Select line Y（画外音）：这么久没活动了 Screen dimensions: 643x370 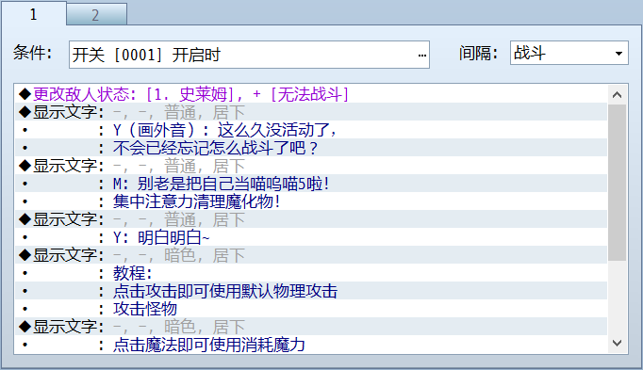click(311, 130)
